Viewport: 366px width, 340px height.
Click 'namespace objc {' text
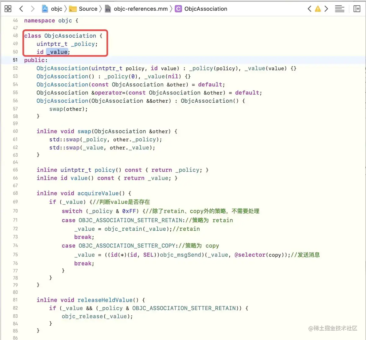[x=51, y=21]
